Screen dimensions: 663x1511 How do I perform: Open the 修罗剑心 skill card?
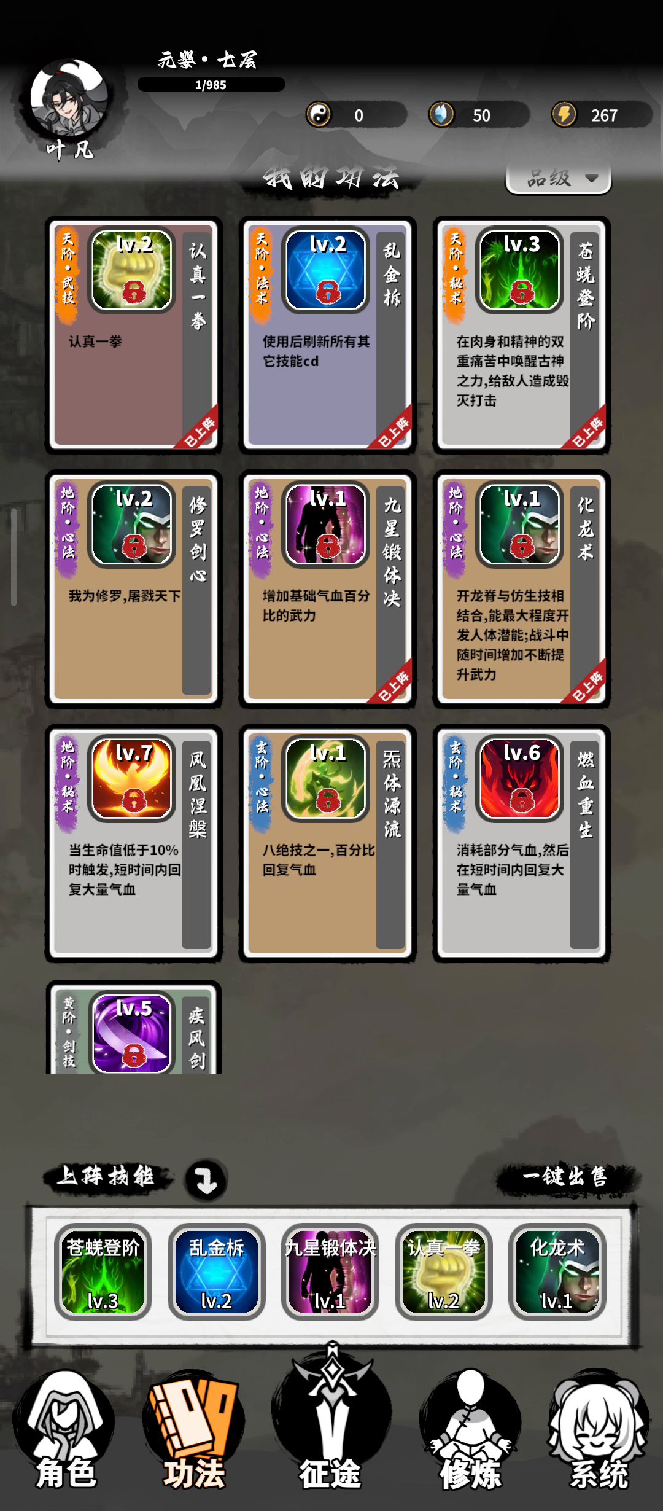point(133,589)
